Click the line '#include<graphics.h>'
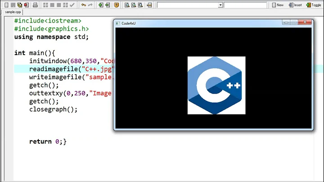 pos(51,29)
